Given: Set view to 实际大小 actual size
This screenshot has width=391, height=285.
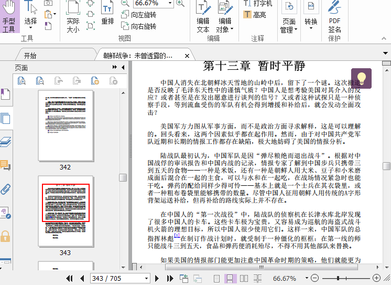Looking at the screenshot, I should [73, 16].
